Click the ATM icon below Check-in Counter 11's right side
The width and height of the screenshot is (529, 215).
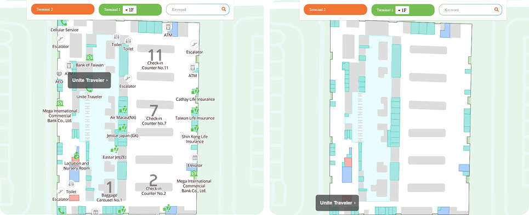(x=192, y=68)
